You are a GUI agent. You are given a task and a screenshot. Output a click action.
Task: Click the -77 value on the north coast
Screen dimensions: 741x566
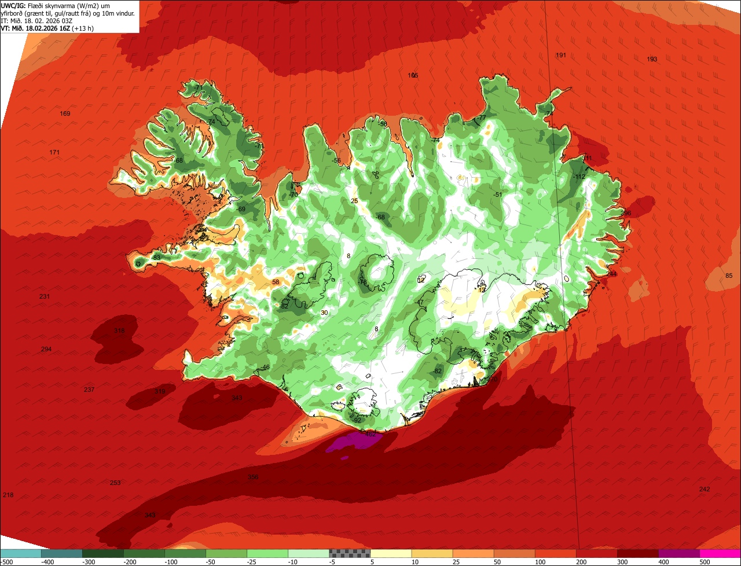click(x=480, y=117)
